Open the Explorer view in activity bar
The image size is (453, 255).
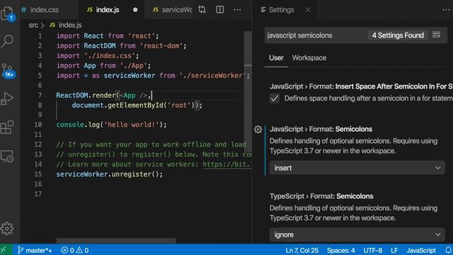coord(7,13)
